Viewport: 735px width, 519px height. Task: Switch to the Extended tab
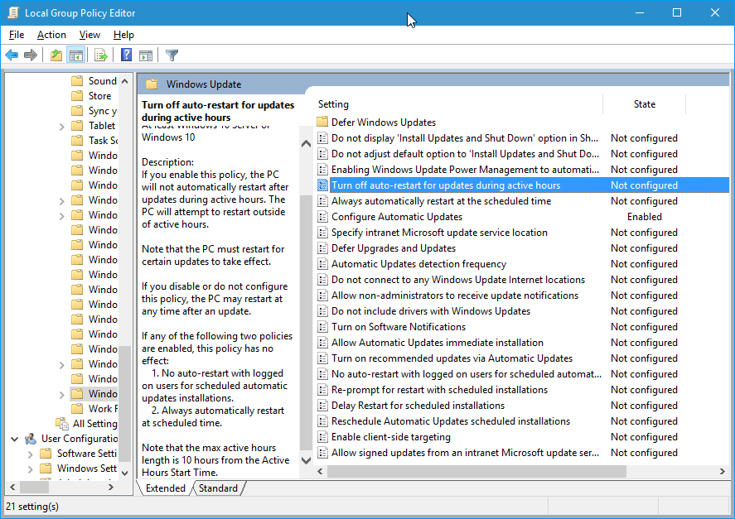(166, 488)
